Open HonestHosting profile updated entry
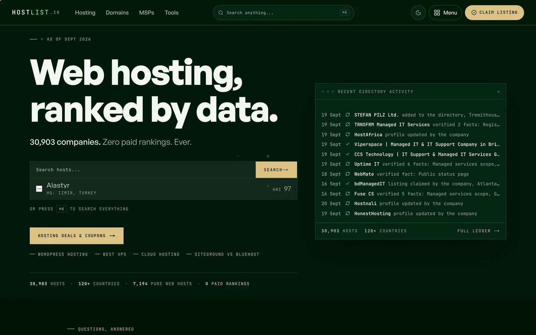The image size is (536, 335). pyautogui.click(x=410, y=214)
